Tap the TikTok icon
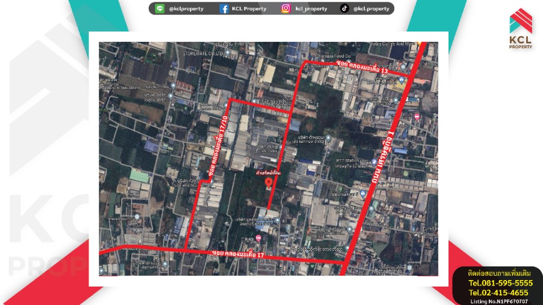The width and height of the screenshot is (543, 305). click(344, 9)
